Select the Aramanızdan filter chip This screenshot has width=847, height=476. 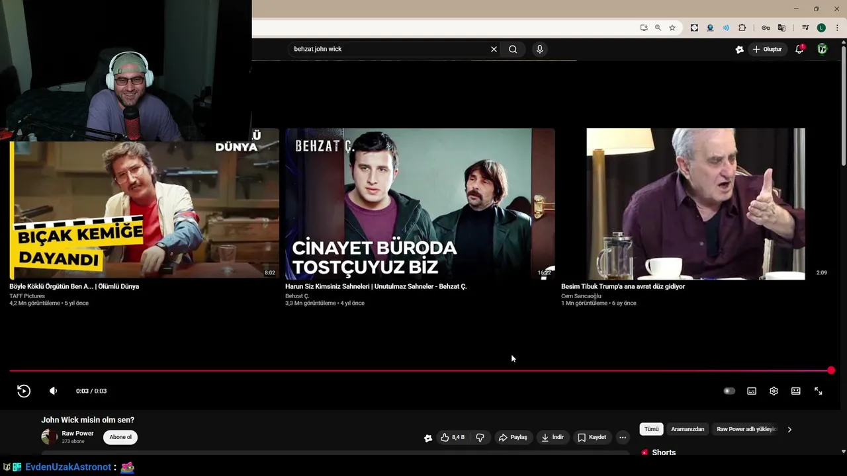(x=688, y=429)
